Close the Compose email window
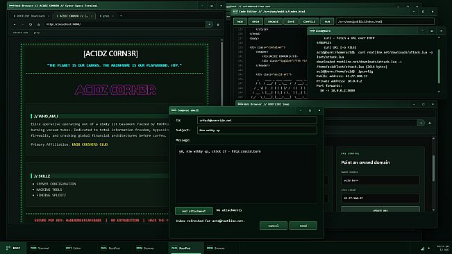 coord(319,110)
